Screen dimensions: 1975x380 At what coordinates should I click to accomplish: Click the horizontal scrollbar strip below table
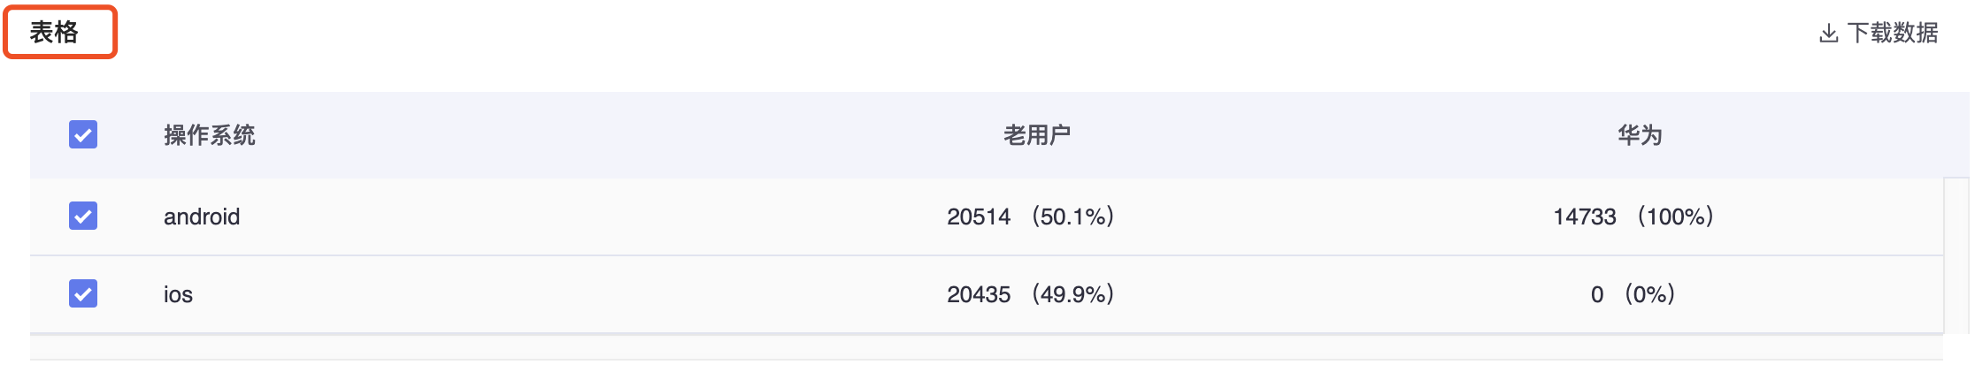point(987,347)
